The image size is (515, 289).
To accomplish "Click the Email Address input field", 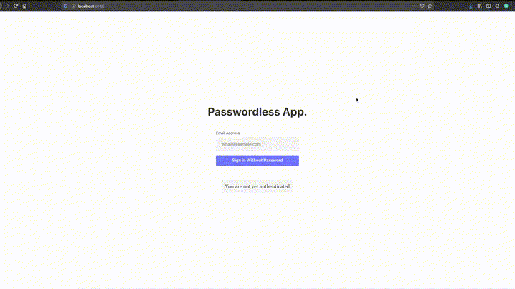I will pyautogui.click(x=257, y=144).
